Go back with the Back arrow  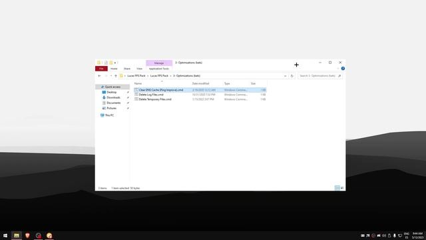(99, 76)
